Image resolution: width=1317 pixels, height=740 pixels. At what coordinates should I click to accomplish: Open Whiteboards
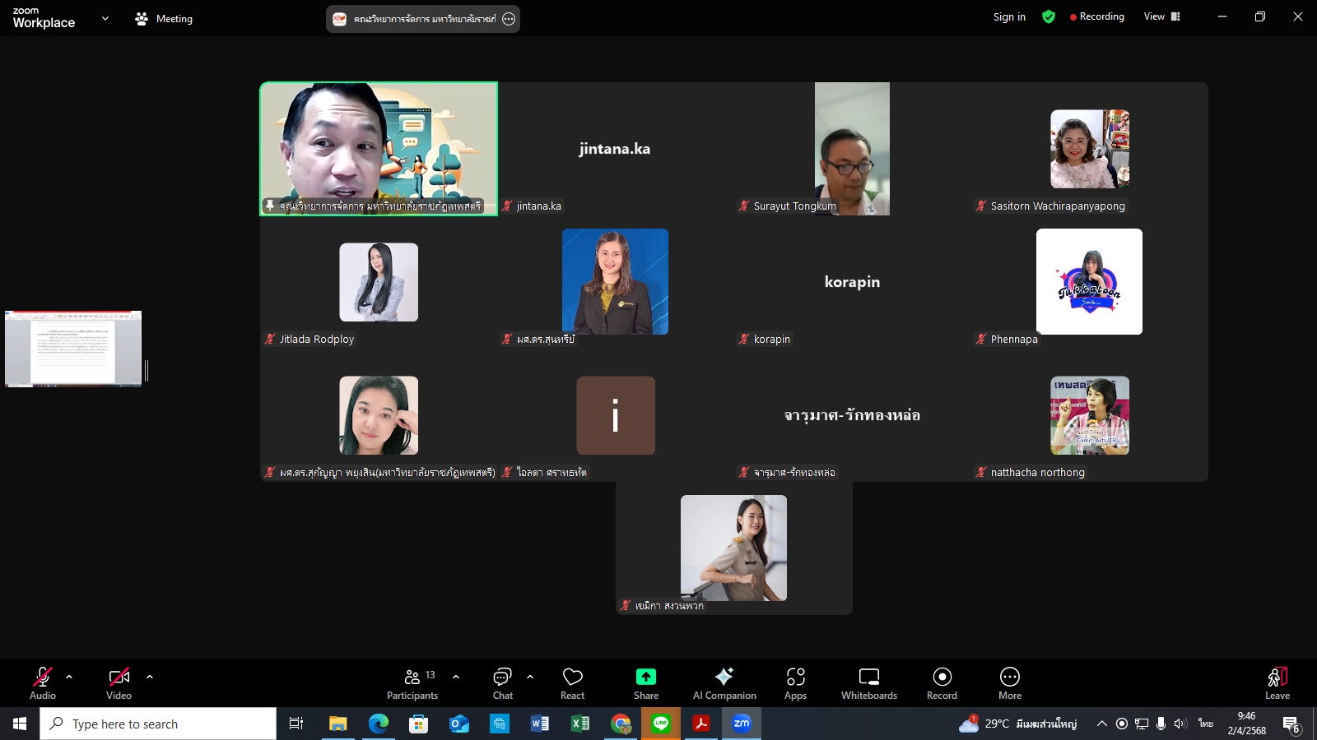pos(868,682)
